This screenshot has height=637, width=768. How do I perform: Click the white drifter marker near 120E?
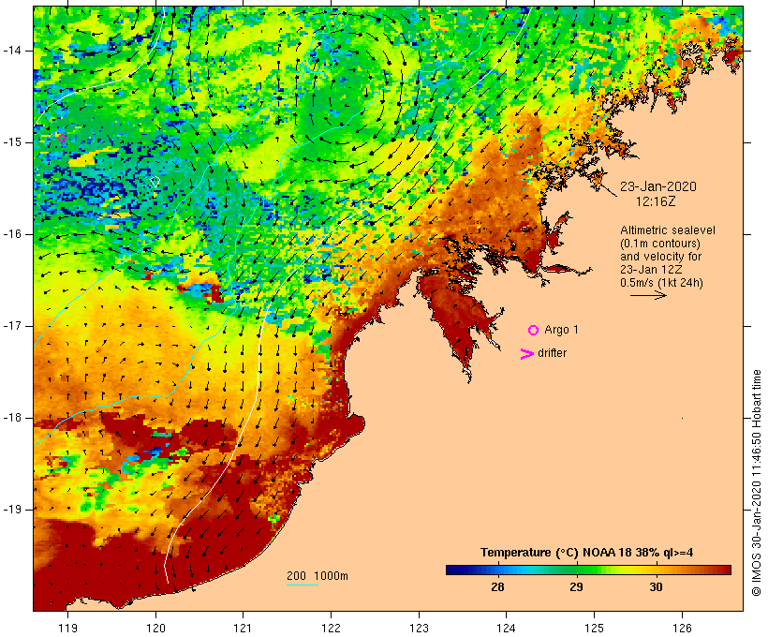click(x=155, y=182)
